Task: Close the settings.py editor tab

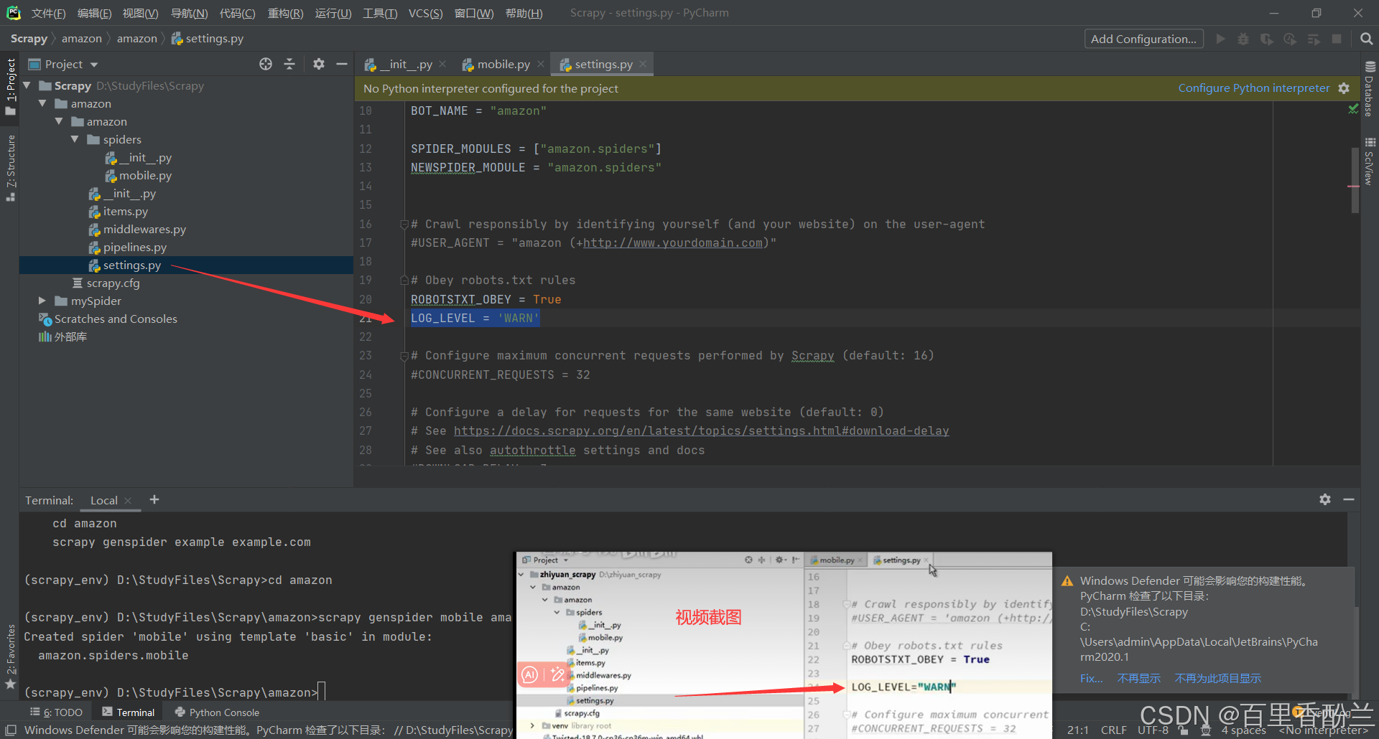Action: (643, 64)
